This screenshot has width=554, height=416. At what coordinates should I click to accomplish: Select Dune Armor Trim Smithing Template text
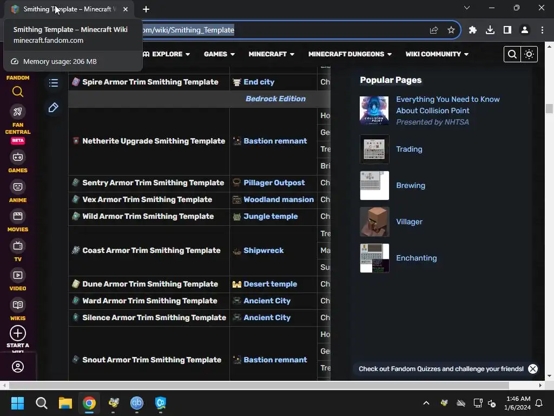coord(150,284)
